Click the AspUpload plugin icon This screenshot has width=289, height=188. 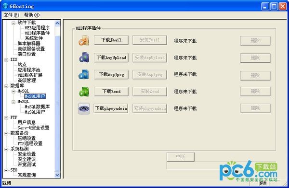(x=84, y=58)
